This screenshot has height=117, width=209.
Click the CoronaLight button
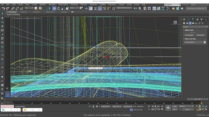click(189, 35)
